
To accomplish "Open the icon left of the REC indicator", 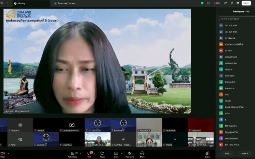I will click(209, 3).
